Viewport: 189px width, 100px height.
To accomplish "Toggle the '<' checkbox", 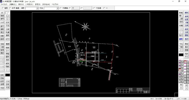I will point(105,8).
